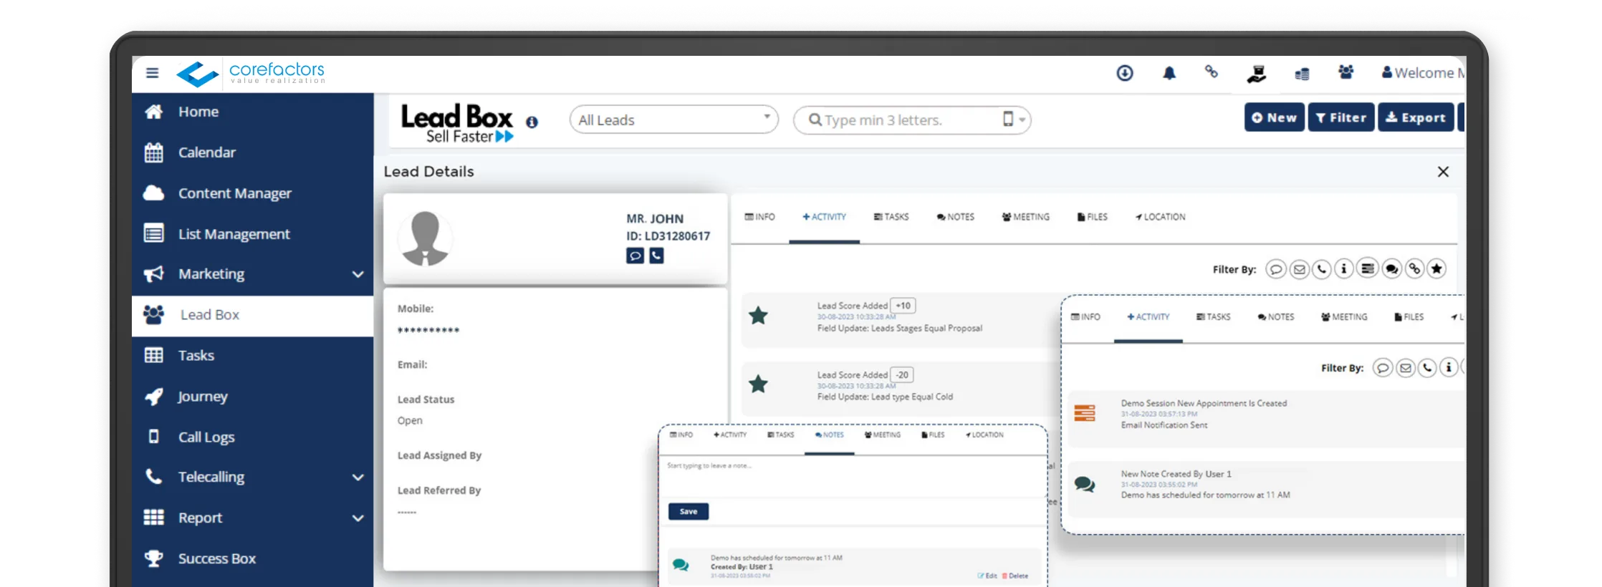The image size is (1602, 587).
Task: Click the phone call icon under lead ID
Action: pyautogui.click(x=656, y=256)
